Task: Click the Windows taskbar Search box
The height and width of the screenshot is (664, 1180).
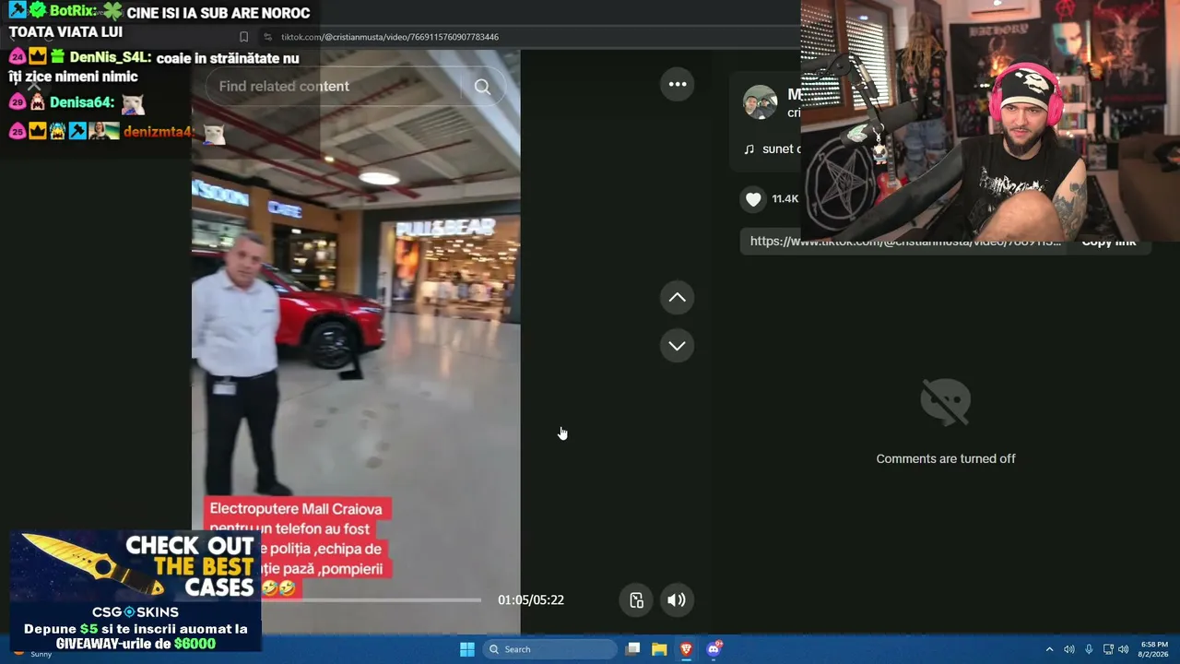Action: pos(550,649)
